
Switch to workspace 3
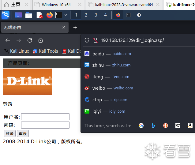point(96,15)
